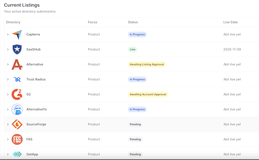The image size is (259, 160).
Task: Click F6S's Pending status badge
Action: (x=135, y=139)
